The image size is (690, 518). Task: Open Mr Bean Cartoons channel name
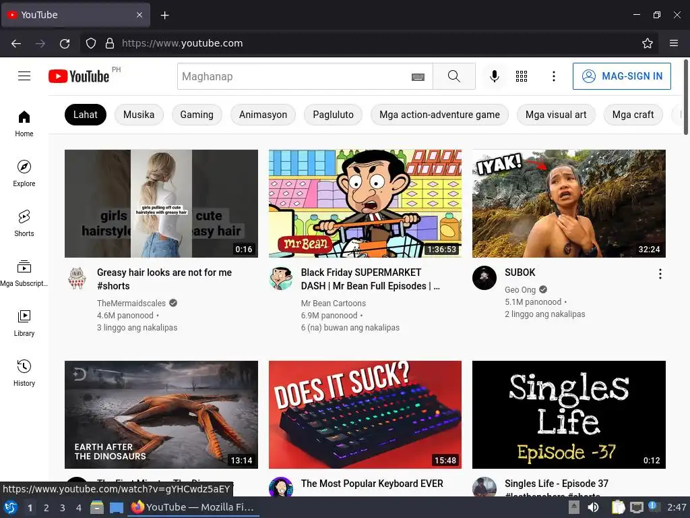[333, 303]
